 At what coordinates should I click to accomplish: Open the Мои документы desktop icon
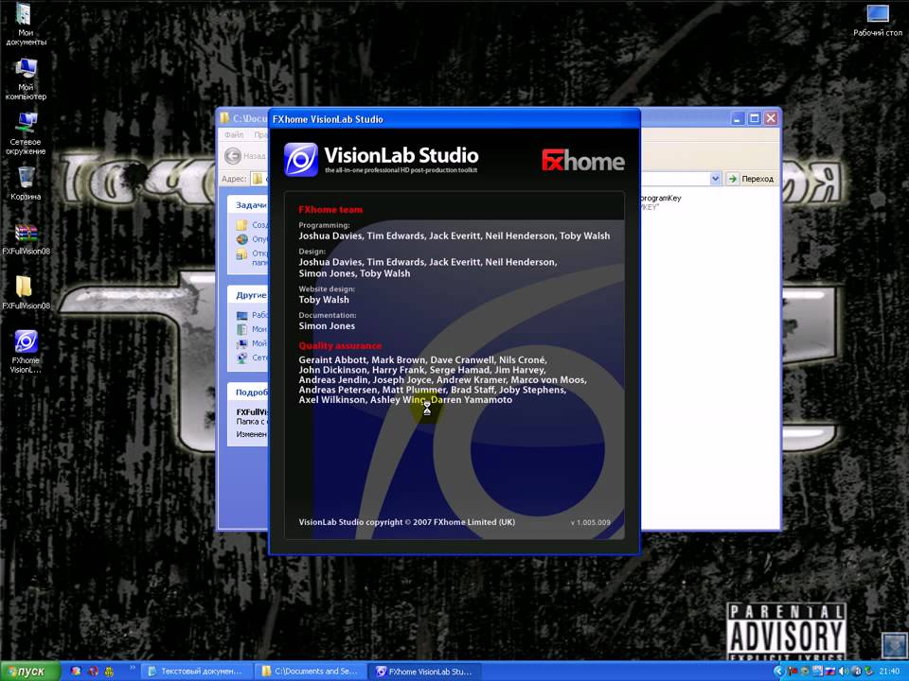pyautogui.click(x=26, y=23)
